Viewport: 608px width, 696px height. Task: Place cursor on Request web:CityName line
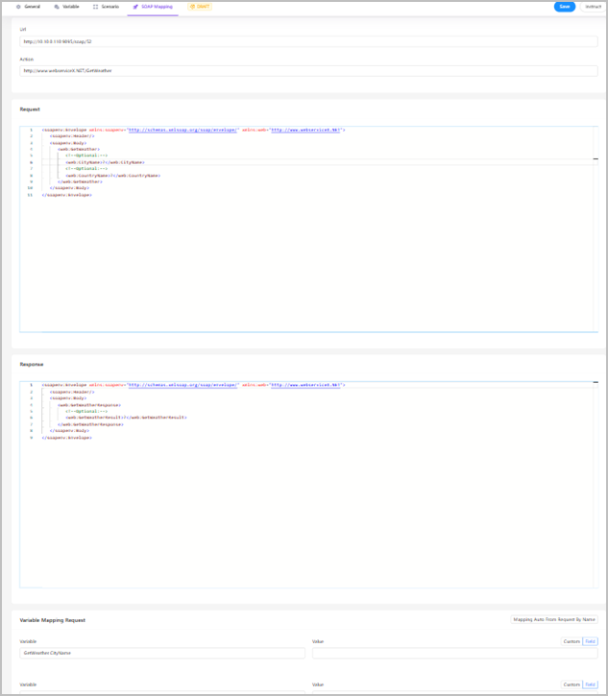click(x=106, y=162)
